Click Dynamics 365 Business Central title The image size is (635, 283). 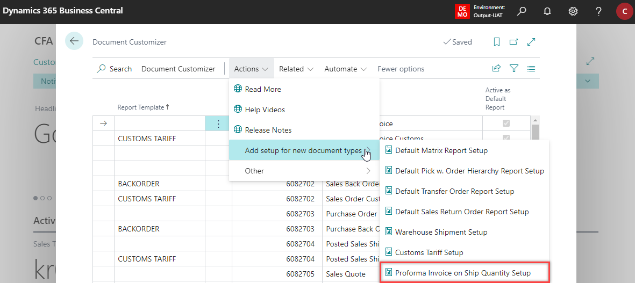63,11
